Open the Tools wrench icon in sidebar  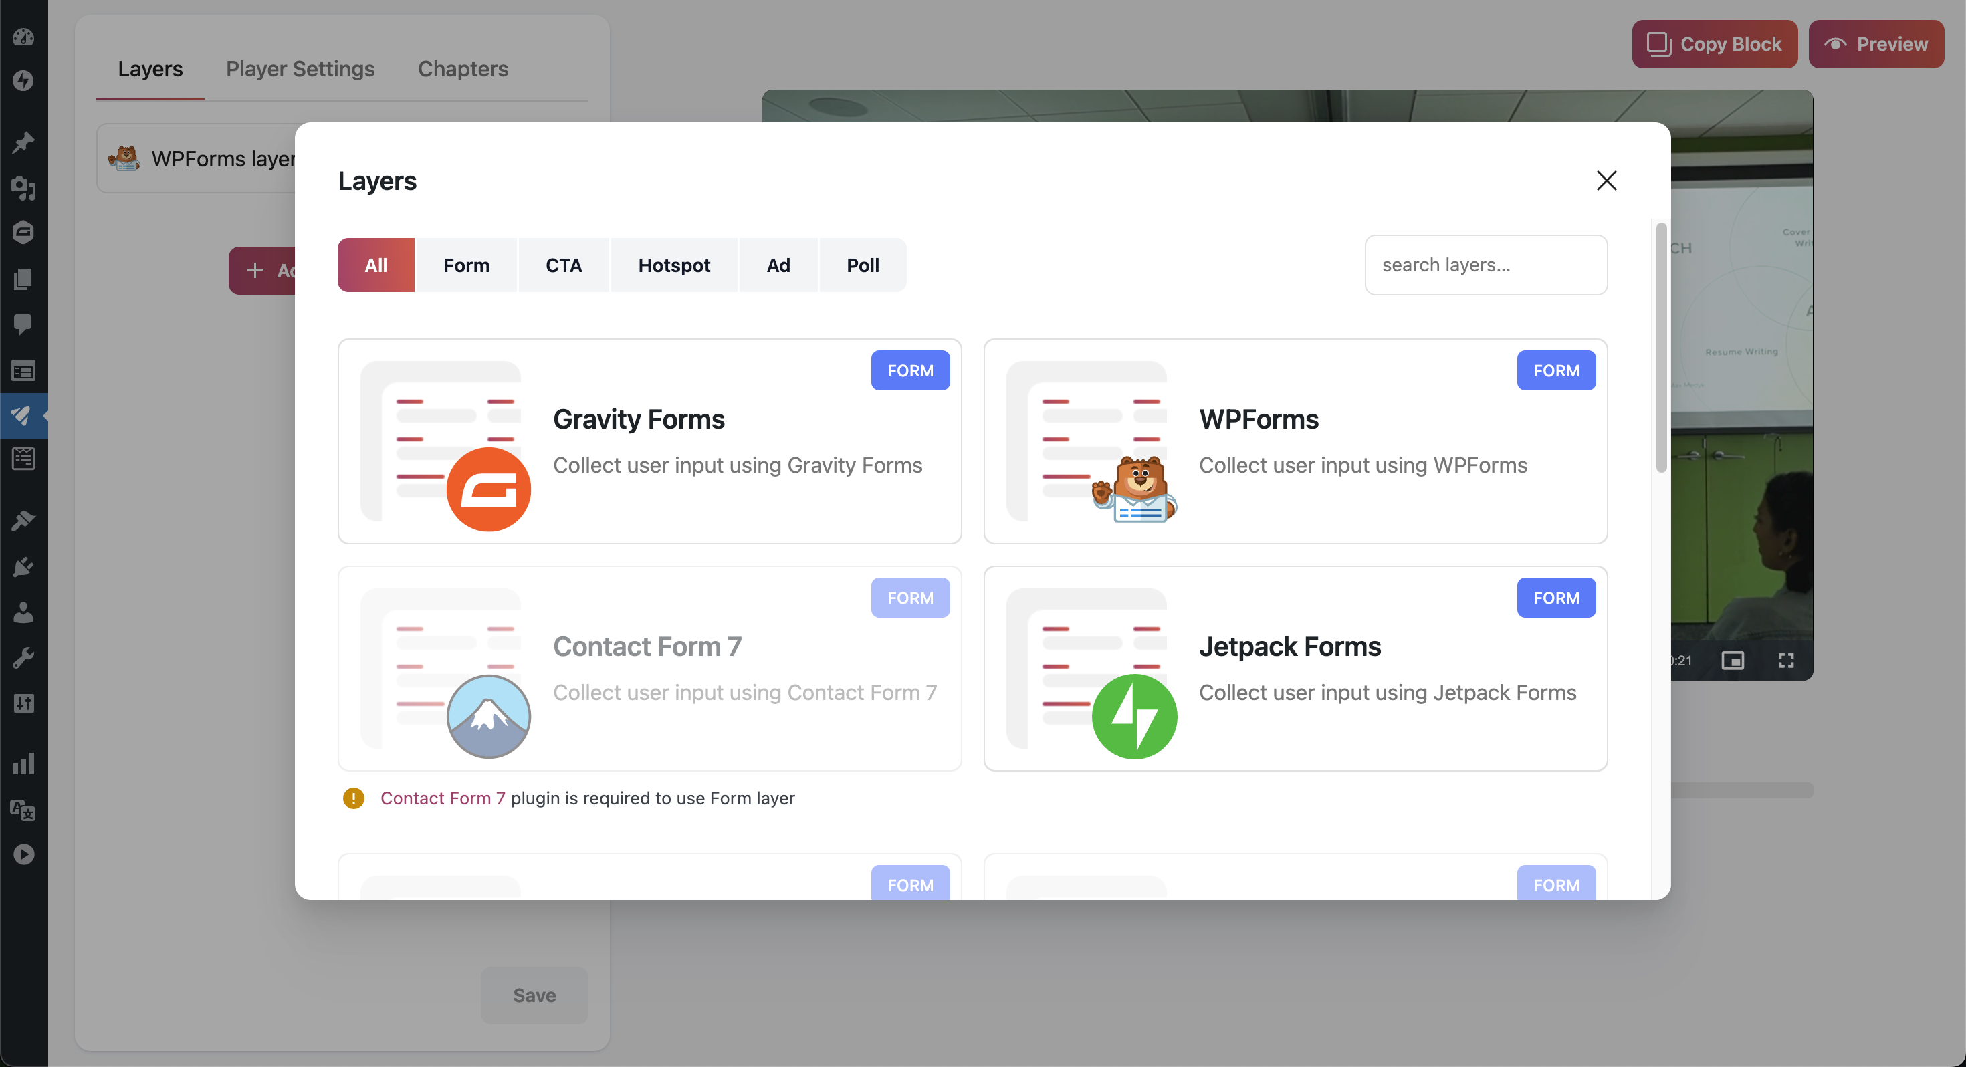pyautogui.click(x=23, y=658)
